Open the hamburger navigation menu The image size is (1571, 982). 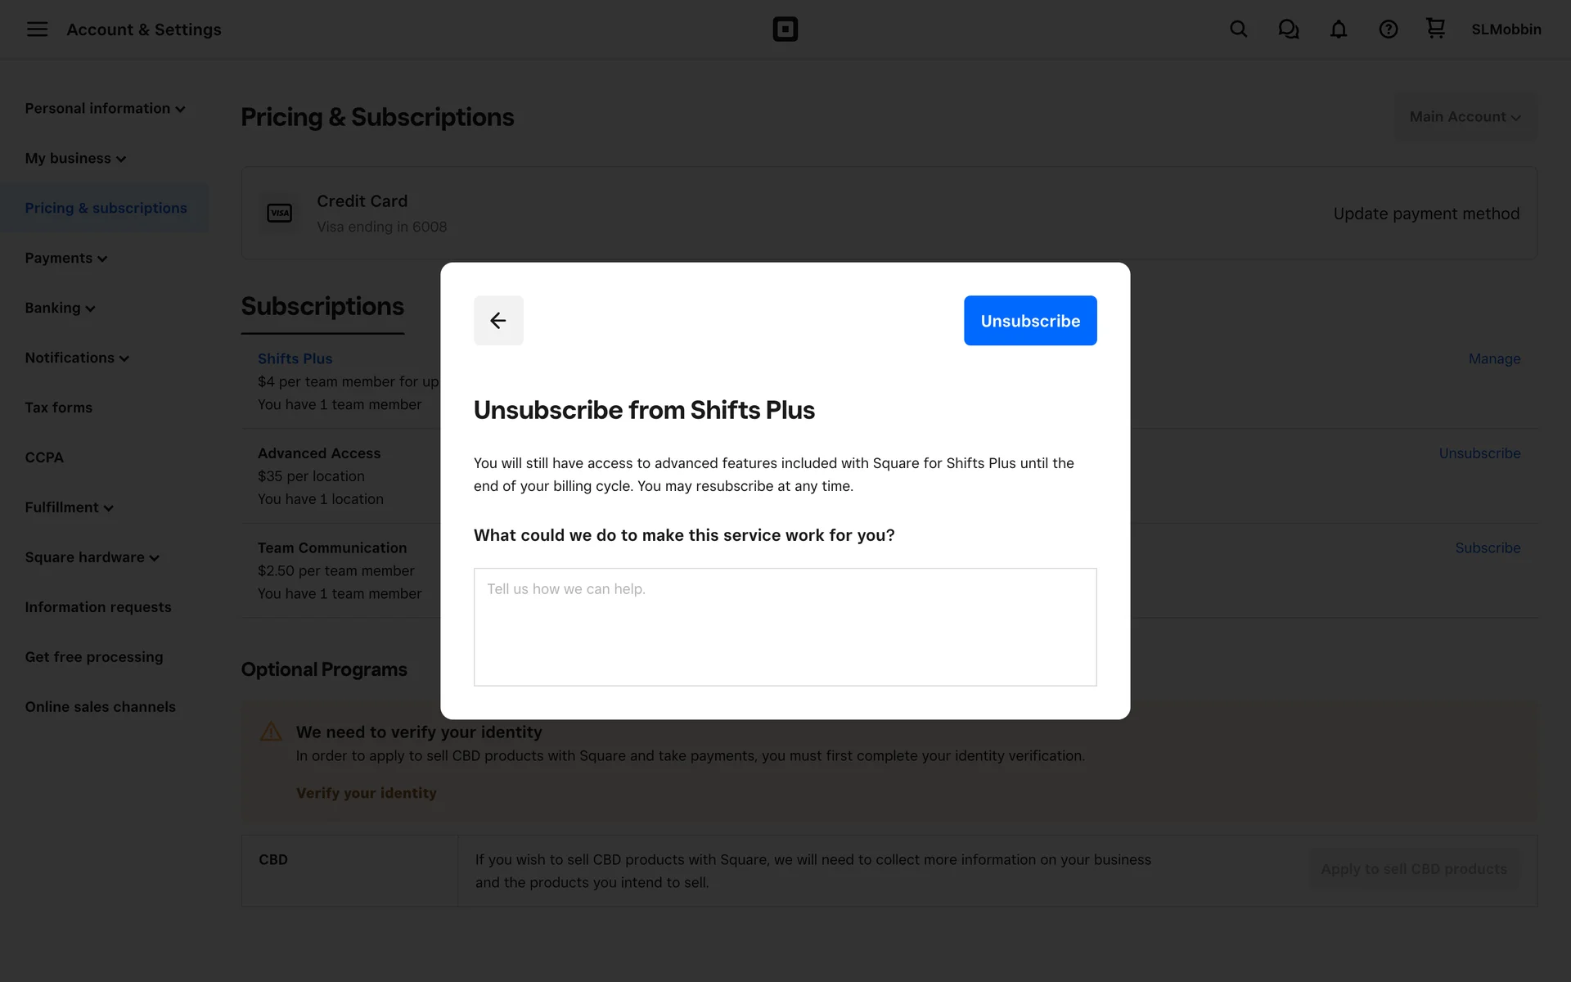(37, 29)
